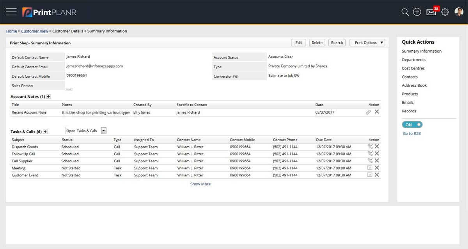
Task: Open Cost Centres quick action
Action: [x=413, y=68]
